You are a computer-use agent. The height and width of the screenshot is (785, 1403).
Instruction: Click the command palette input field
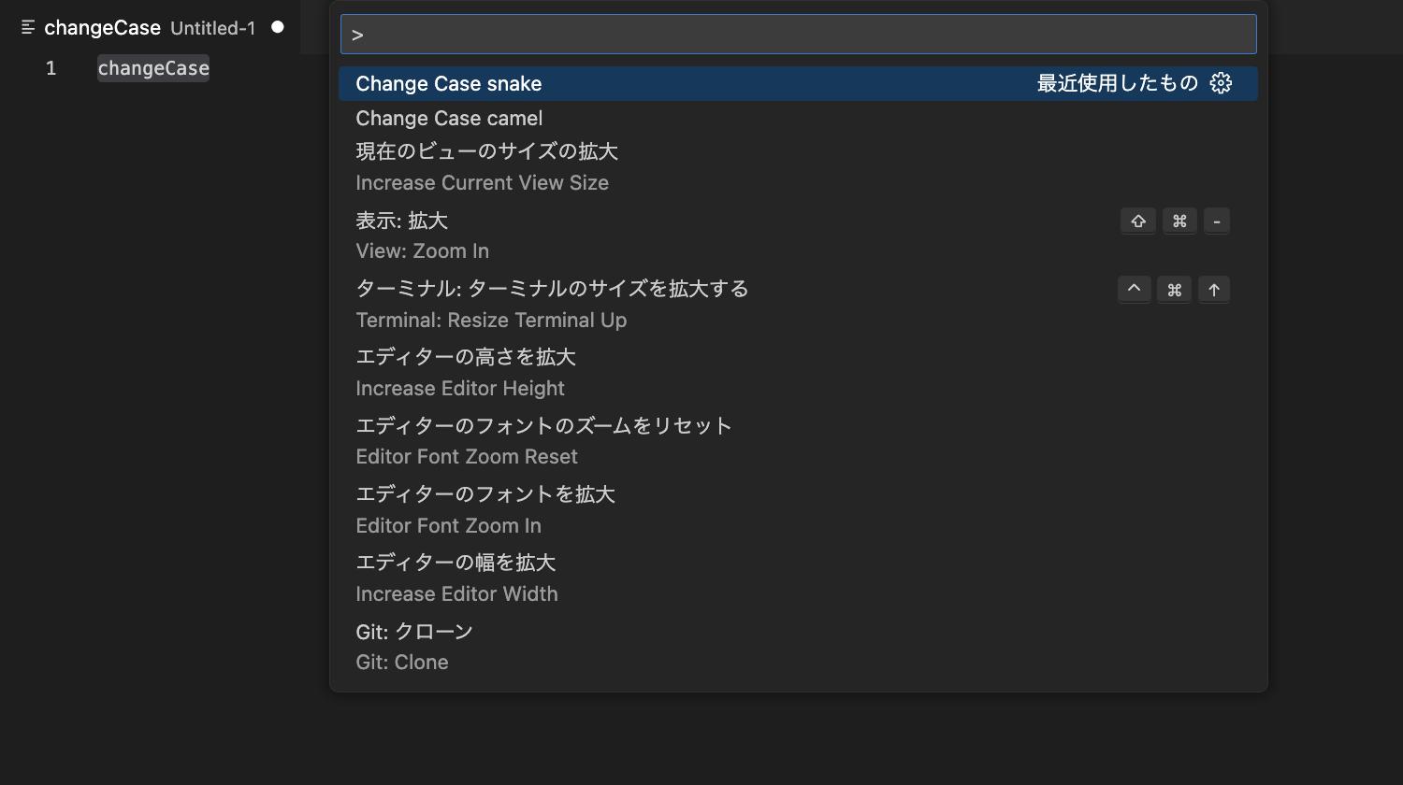click(x=797, y=34)
